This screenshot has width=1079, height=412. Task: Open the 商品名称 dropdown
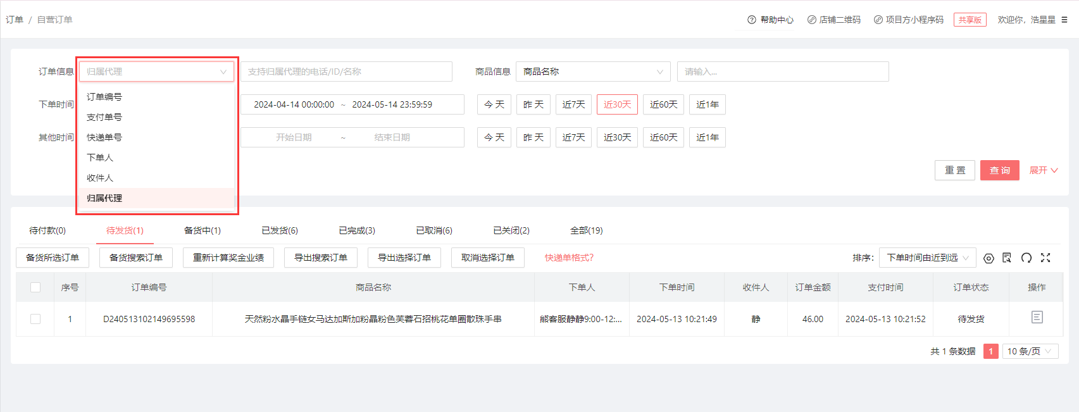pos(592,72)
